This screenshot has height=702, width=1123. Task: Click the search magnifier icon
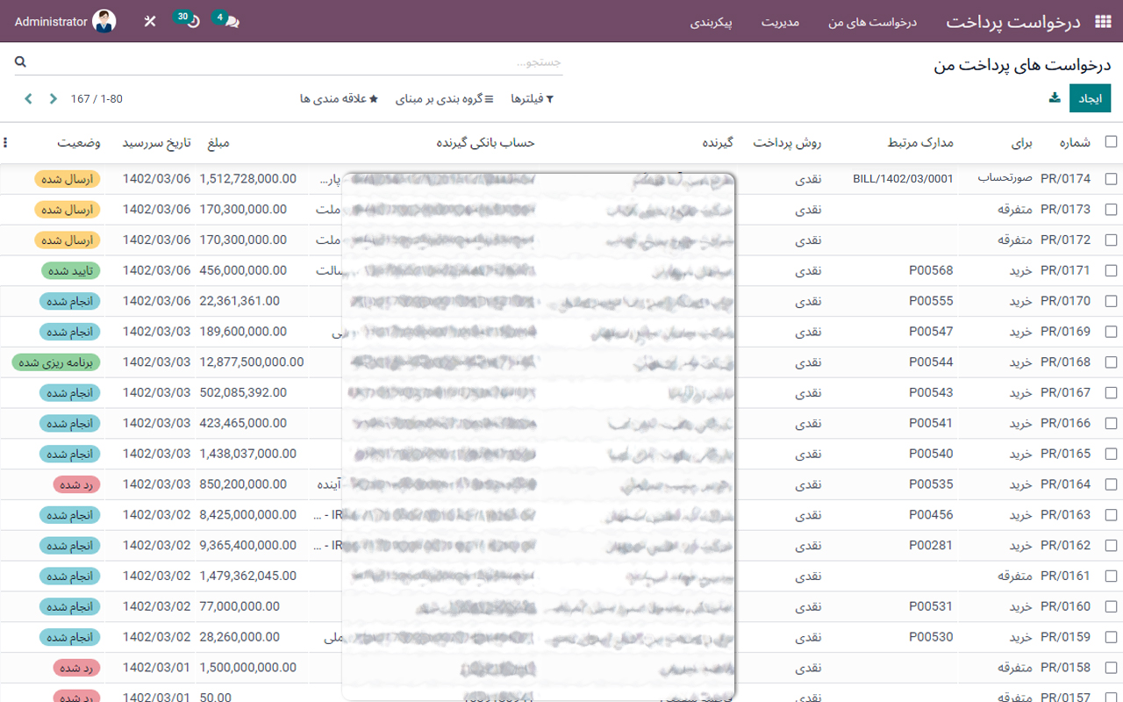click(20, 62)
